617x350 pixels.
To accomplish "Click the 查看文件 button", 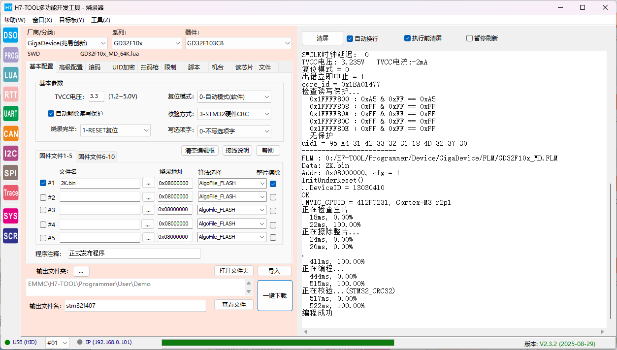I will (234, 305).
